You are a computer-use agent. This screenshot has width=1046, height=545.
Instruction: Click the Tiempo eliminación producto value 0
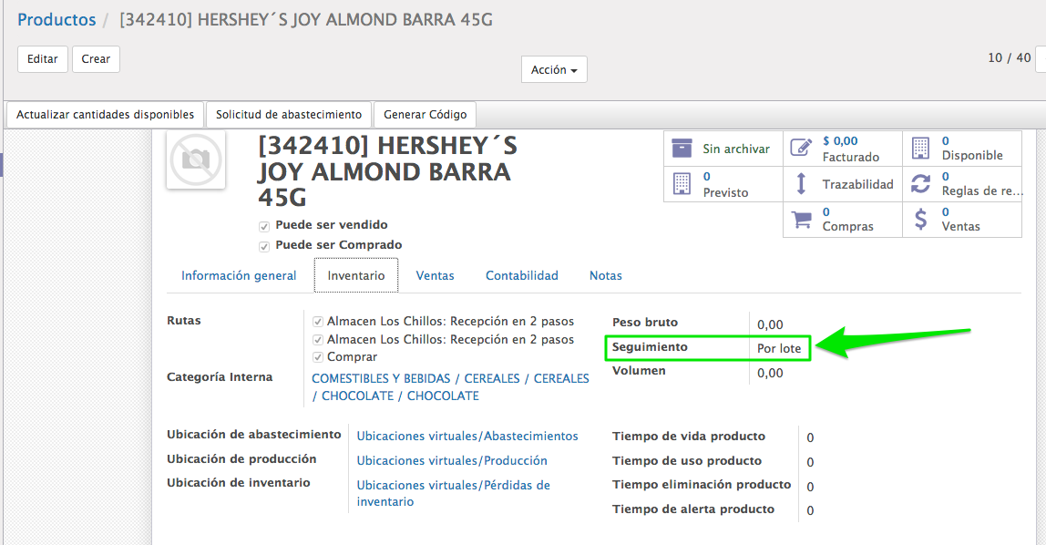tap(810, 487)
